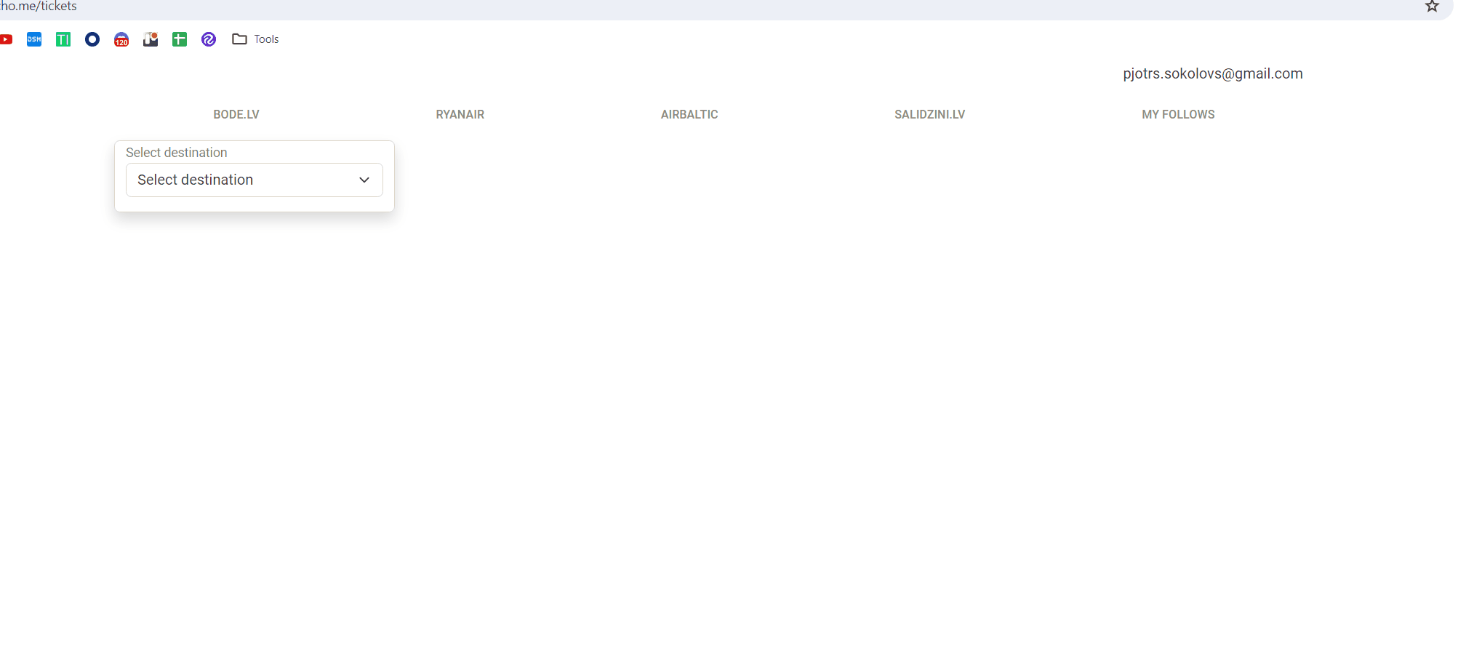Open the blue DSM bookmark
This screenshot has width=1458, height=661.
34,39
